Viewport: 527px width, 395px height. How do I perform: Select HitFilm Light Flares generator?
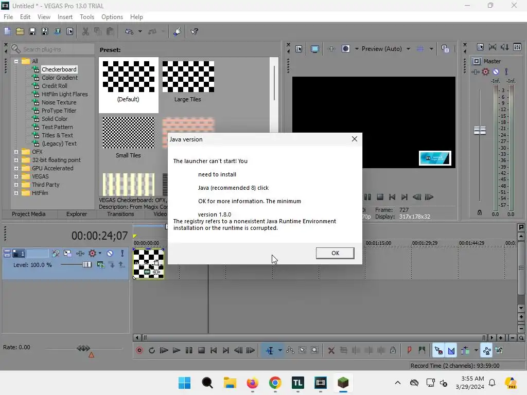point(64,94)
